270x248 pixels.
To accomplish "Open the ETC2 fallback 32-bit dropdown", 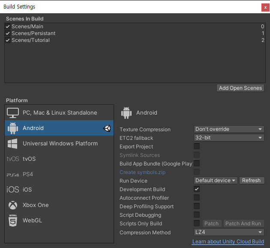I will pos(229,138).
